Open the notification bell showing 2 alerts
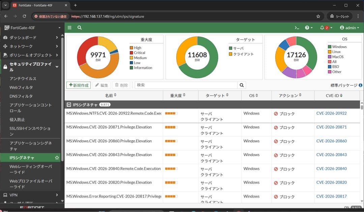Viewport: 364px width, 212px height. (323, 28)
